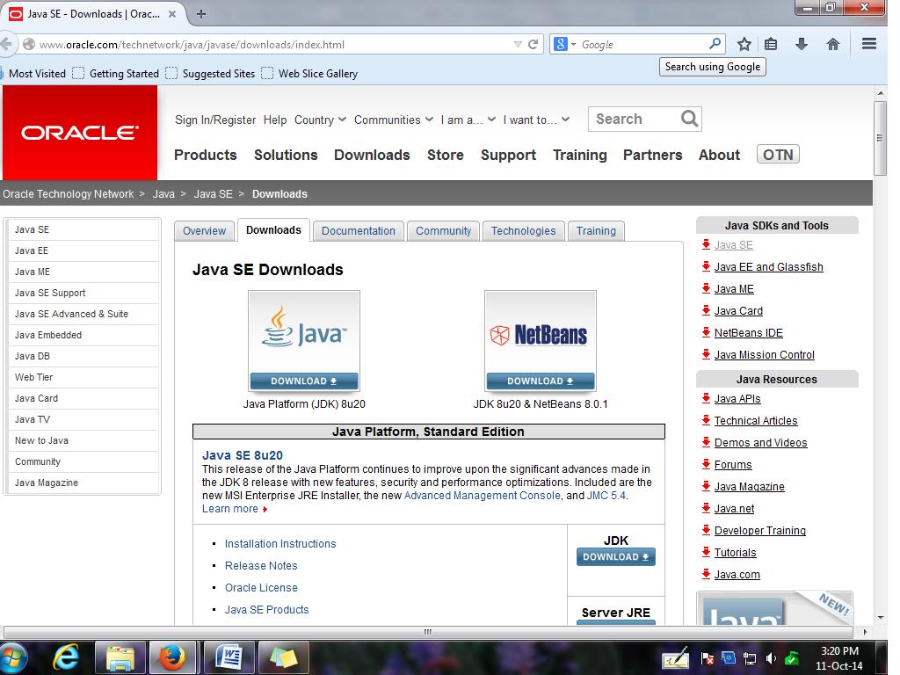The height and width of the screenshot is (675, 900).
Task: Click the NetBeans DOWNLOAD button
Action: click(x=541, y=381)
